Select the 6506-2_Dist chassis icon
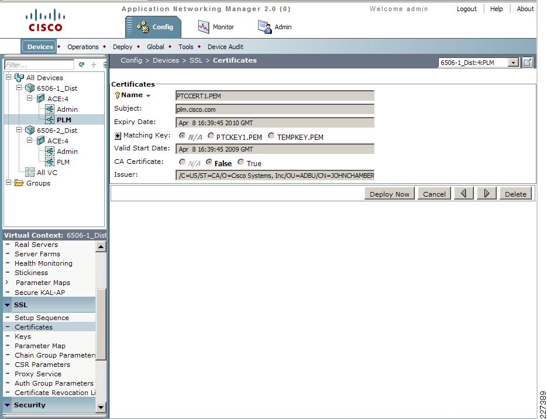Viewport: 547px width, 419px height. tap(30, 130)
